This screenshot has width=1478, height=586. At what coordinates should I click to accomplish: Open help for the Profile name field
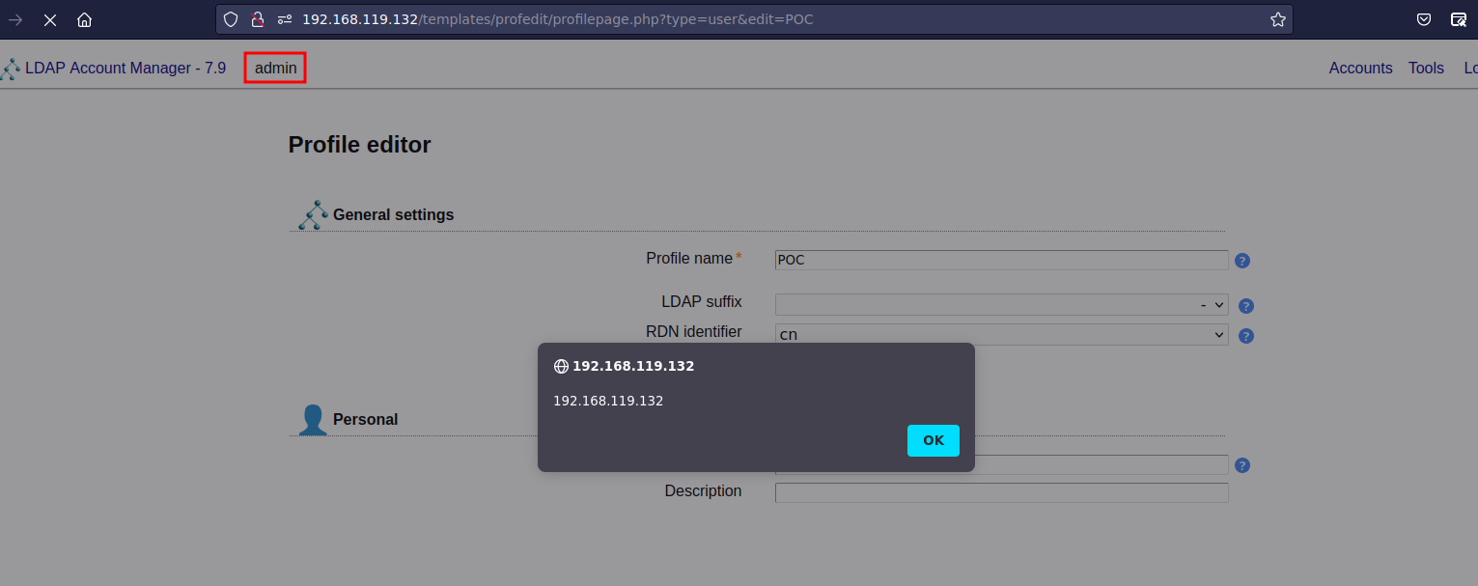[x=1241, y=260]
